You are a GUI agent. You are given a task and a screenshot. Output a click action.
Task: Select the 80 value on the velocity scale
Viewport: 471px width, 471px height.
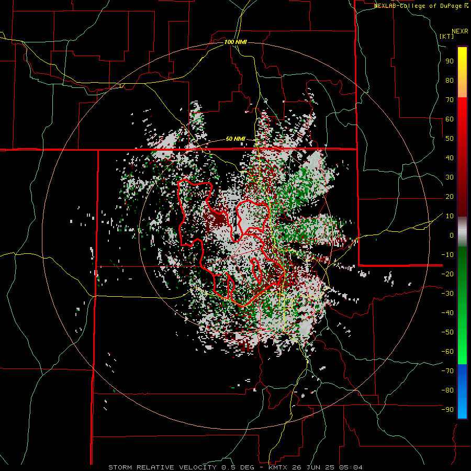coord(450,80)
